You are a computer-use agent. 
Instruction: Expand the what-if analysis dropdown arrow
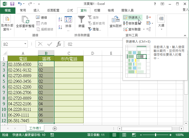(x=152, y=24)
